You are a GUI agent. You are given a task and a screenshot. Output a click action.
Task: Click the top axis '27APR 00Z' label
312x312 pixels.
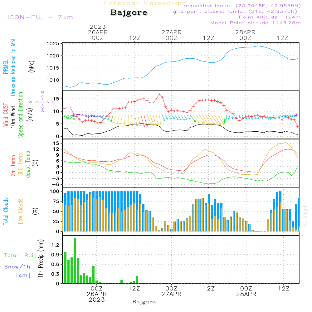pos(172,35)
